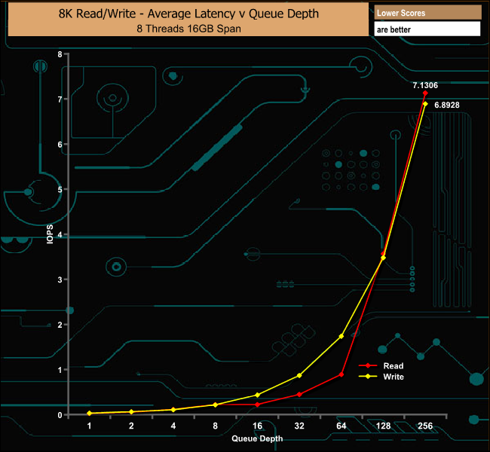490x452 pixels.
Task: Click the y-axis label 8
Action: 60,54
